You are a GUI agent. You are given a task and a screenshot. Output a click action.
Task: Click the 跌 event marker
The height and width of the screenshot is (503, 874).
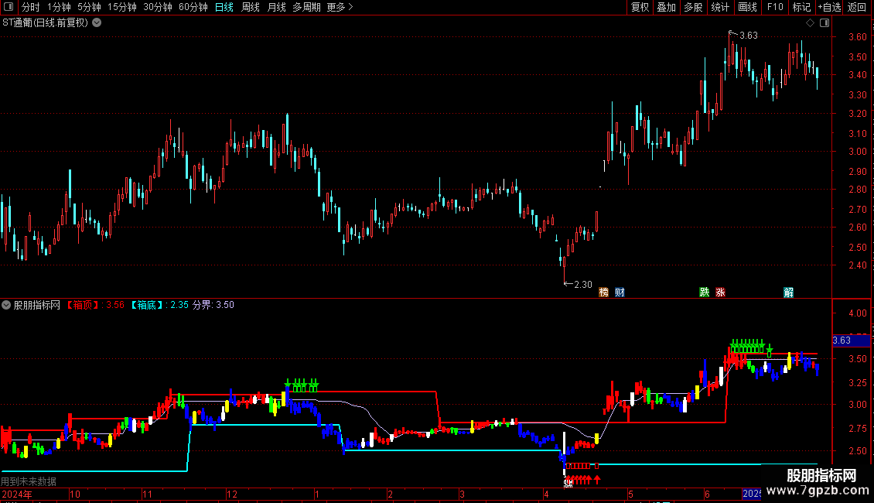click(705, 293)
